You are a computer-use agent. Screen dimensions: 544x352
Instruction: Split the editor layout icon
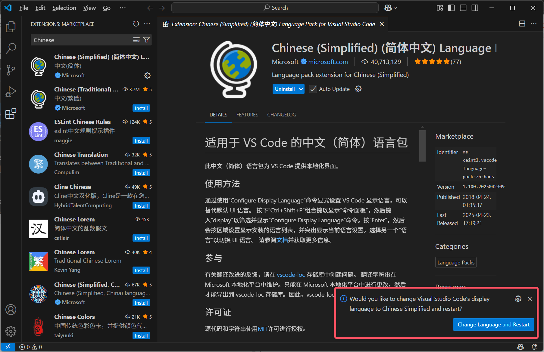pyautogui.click(x=522, y=24)
